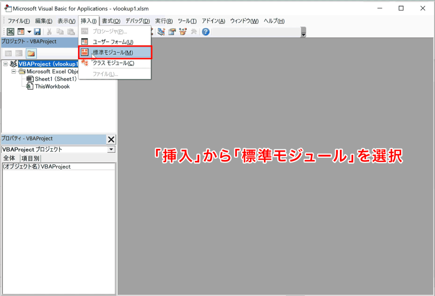Click the Insert UserForm toolbar icon
Image resolution: width=435 pixels, height=296 pixels.
21,31
